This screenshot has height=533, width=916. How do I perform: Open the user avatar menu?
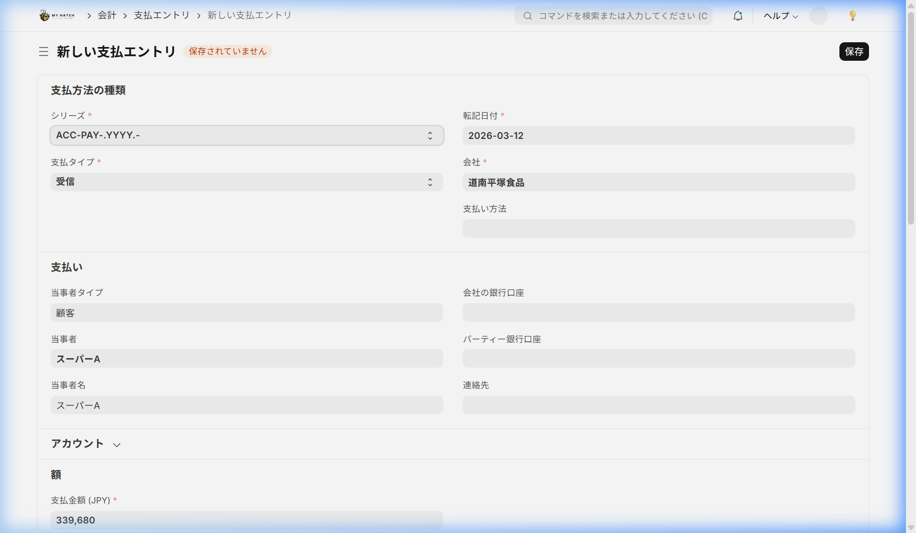click(x=818, y=16)
